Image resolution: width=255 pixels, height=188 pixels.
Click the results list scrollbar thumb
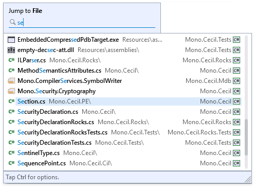point(246,137)
